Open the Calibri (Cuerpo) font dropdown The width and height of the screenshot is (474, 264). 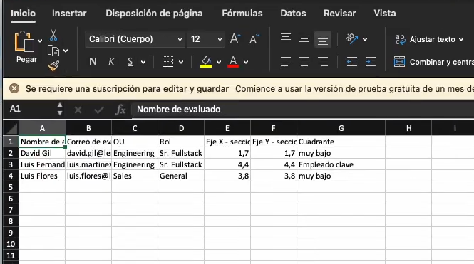tap(135, 39)
